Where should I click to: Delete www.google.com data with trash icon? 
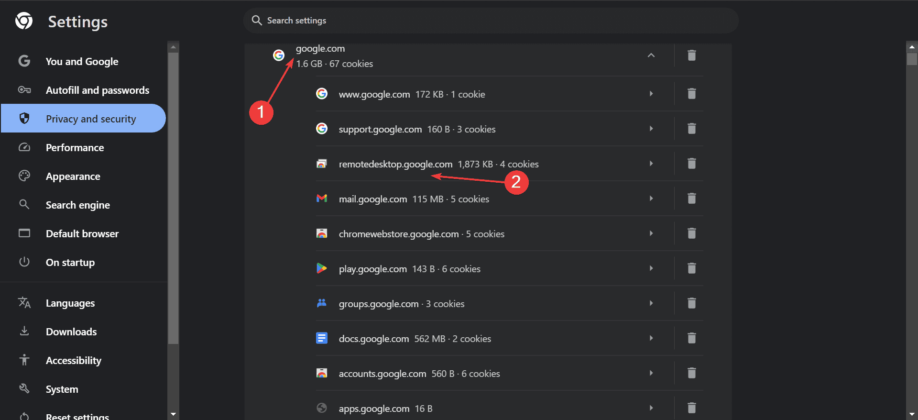click(x=691, y=94)
